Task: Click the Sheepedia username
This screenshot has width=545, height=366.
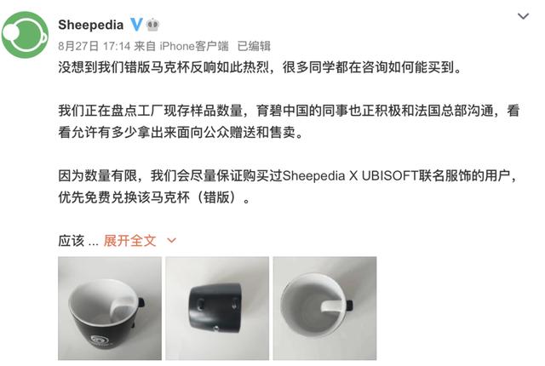Action: point(91,25)
